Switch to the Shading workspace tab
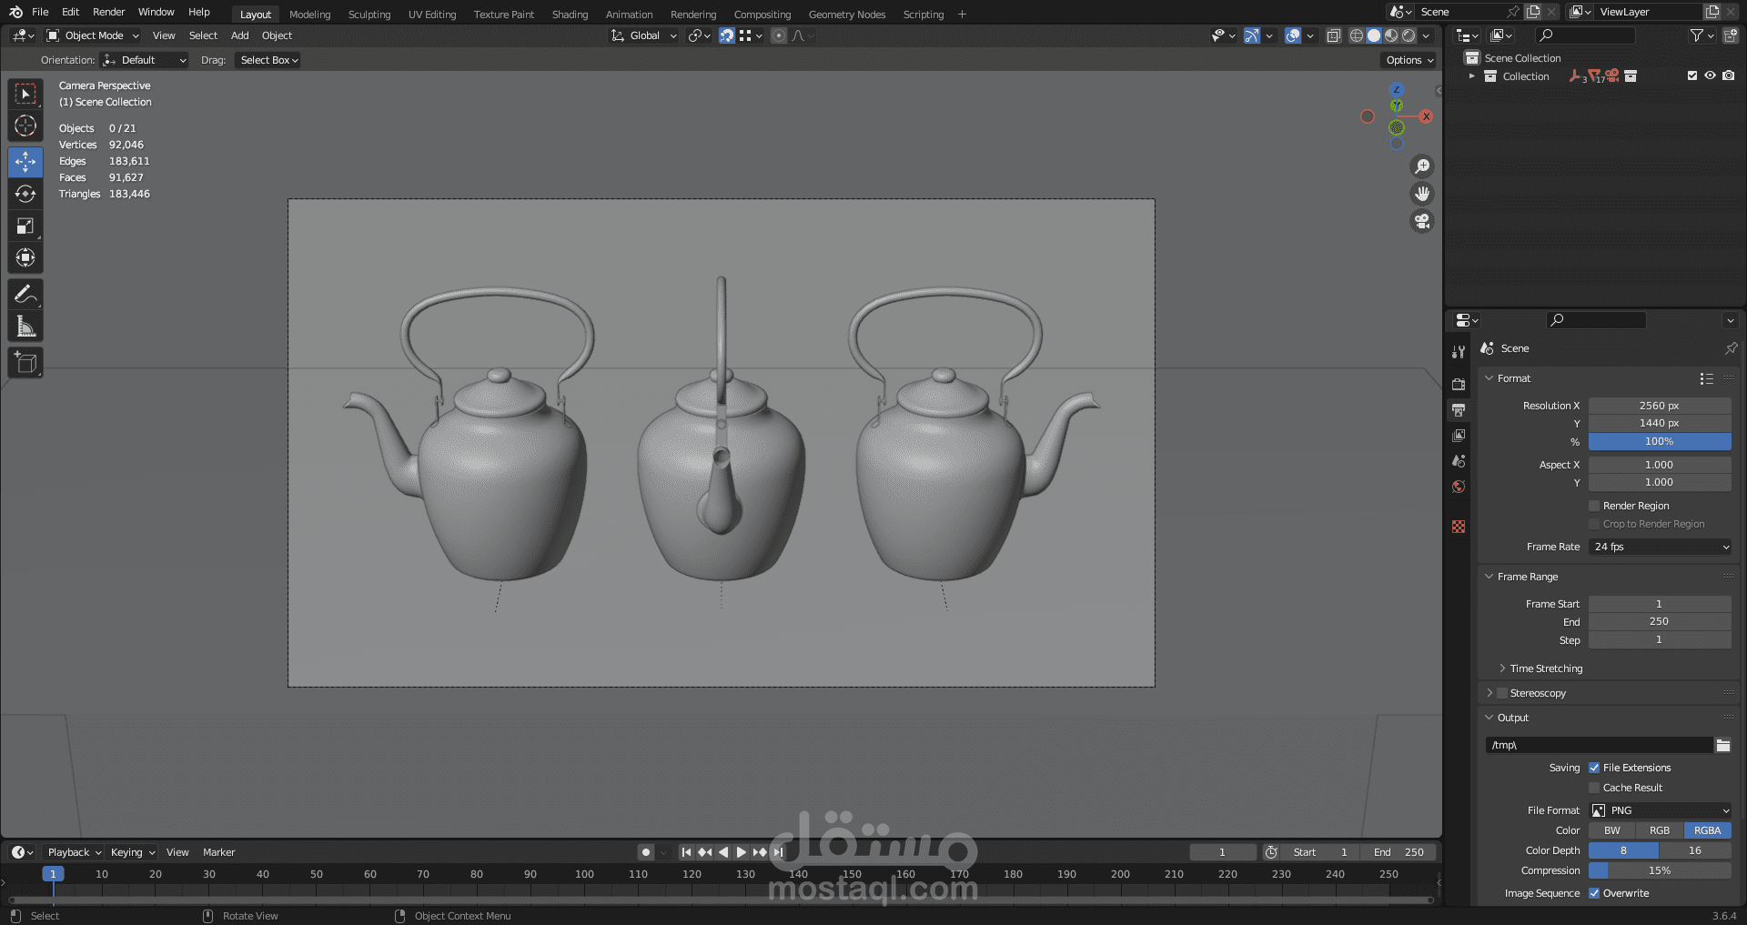Screen dimensions: 1747x925 click(x=570, y=15)
